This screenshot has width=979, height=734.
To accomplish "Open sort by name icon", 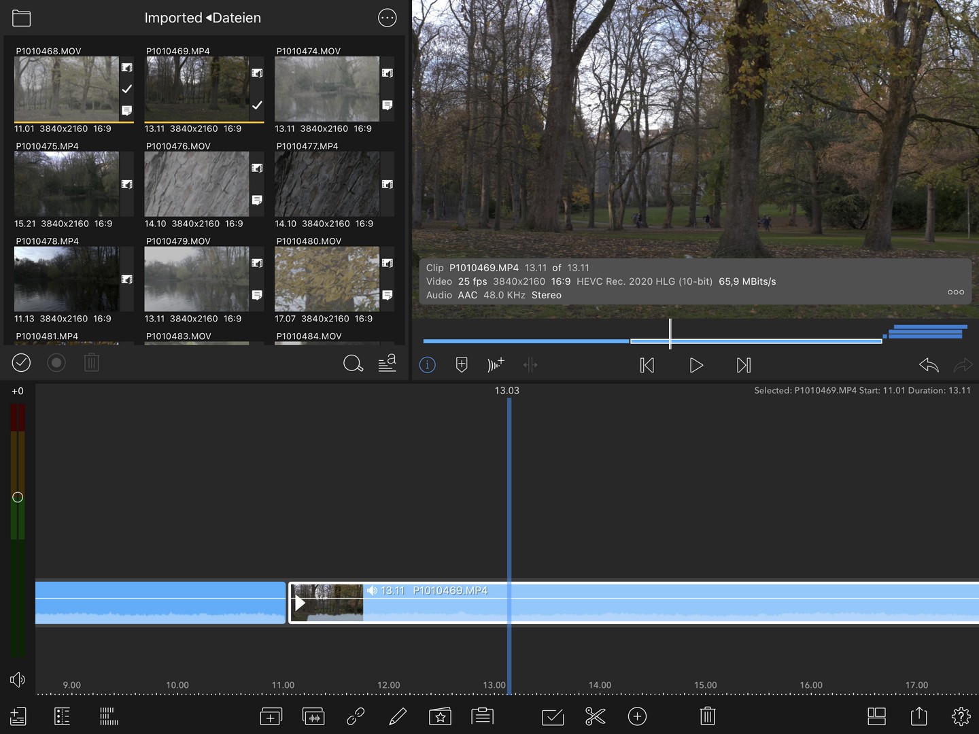I will tap(388, 363).
